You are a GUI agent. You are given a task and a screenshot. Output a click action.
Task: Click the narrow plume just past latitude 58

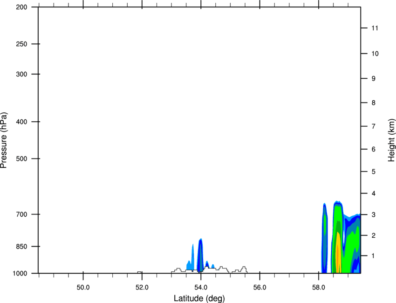325,238
